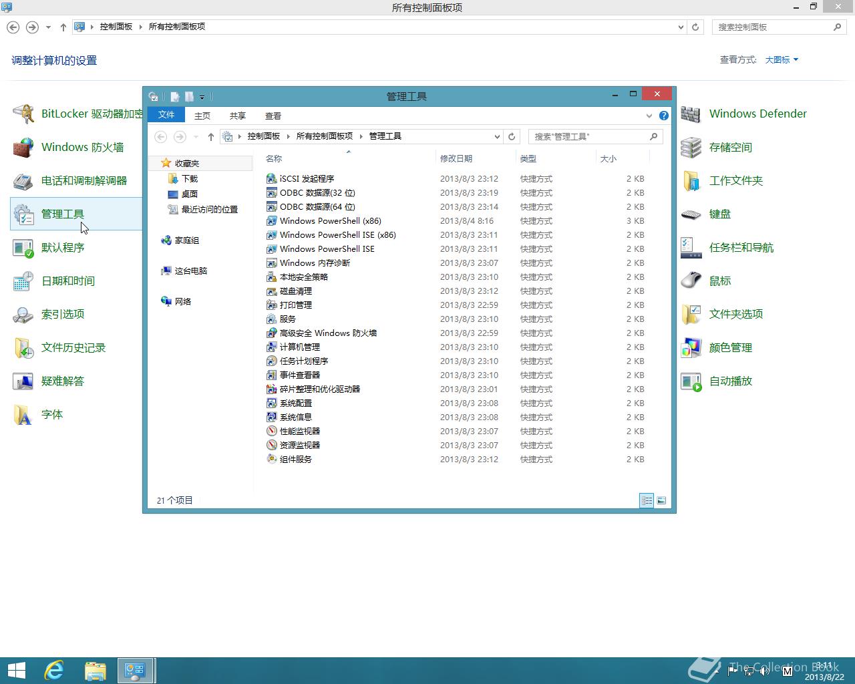Click the 任务计划程序 icon
The image size is (855, 684).
tap(271, 361)
